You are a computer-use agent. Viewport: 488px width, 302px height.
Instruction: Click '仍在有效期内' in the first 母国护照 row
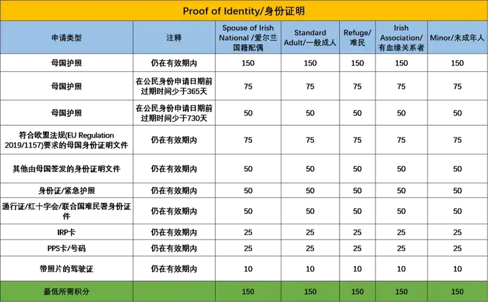click(x=174, y=63)
